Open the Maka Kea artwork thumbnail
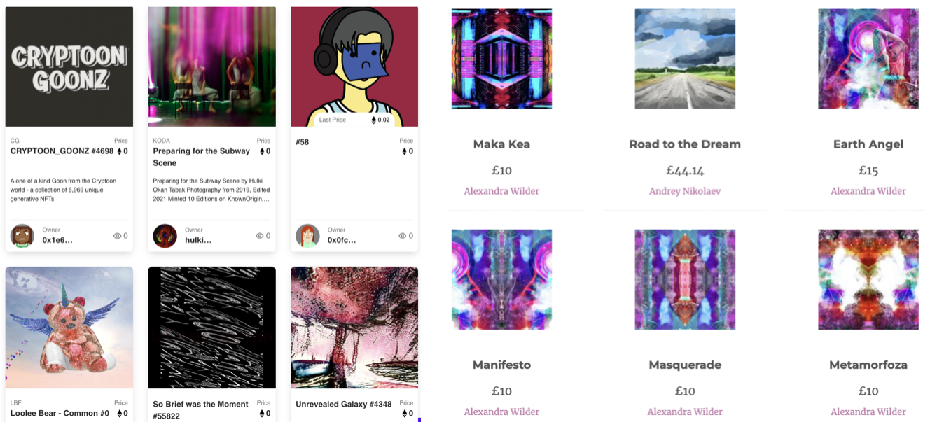This screenshot has width=930, height=434. [x=501, y=59]
